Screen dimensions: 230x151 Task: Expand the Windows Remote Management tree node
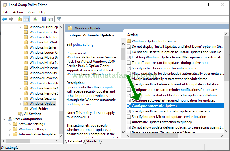click(20, 88)
